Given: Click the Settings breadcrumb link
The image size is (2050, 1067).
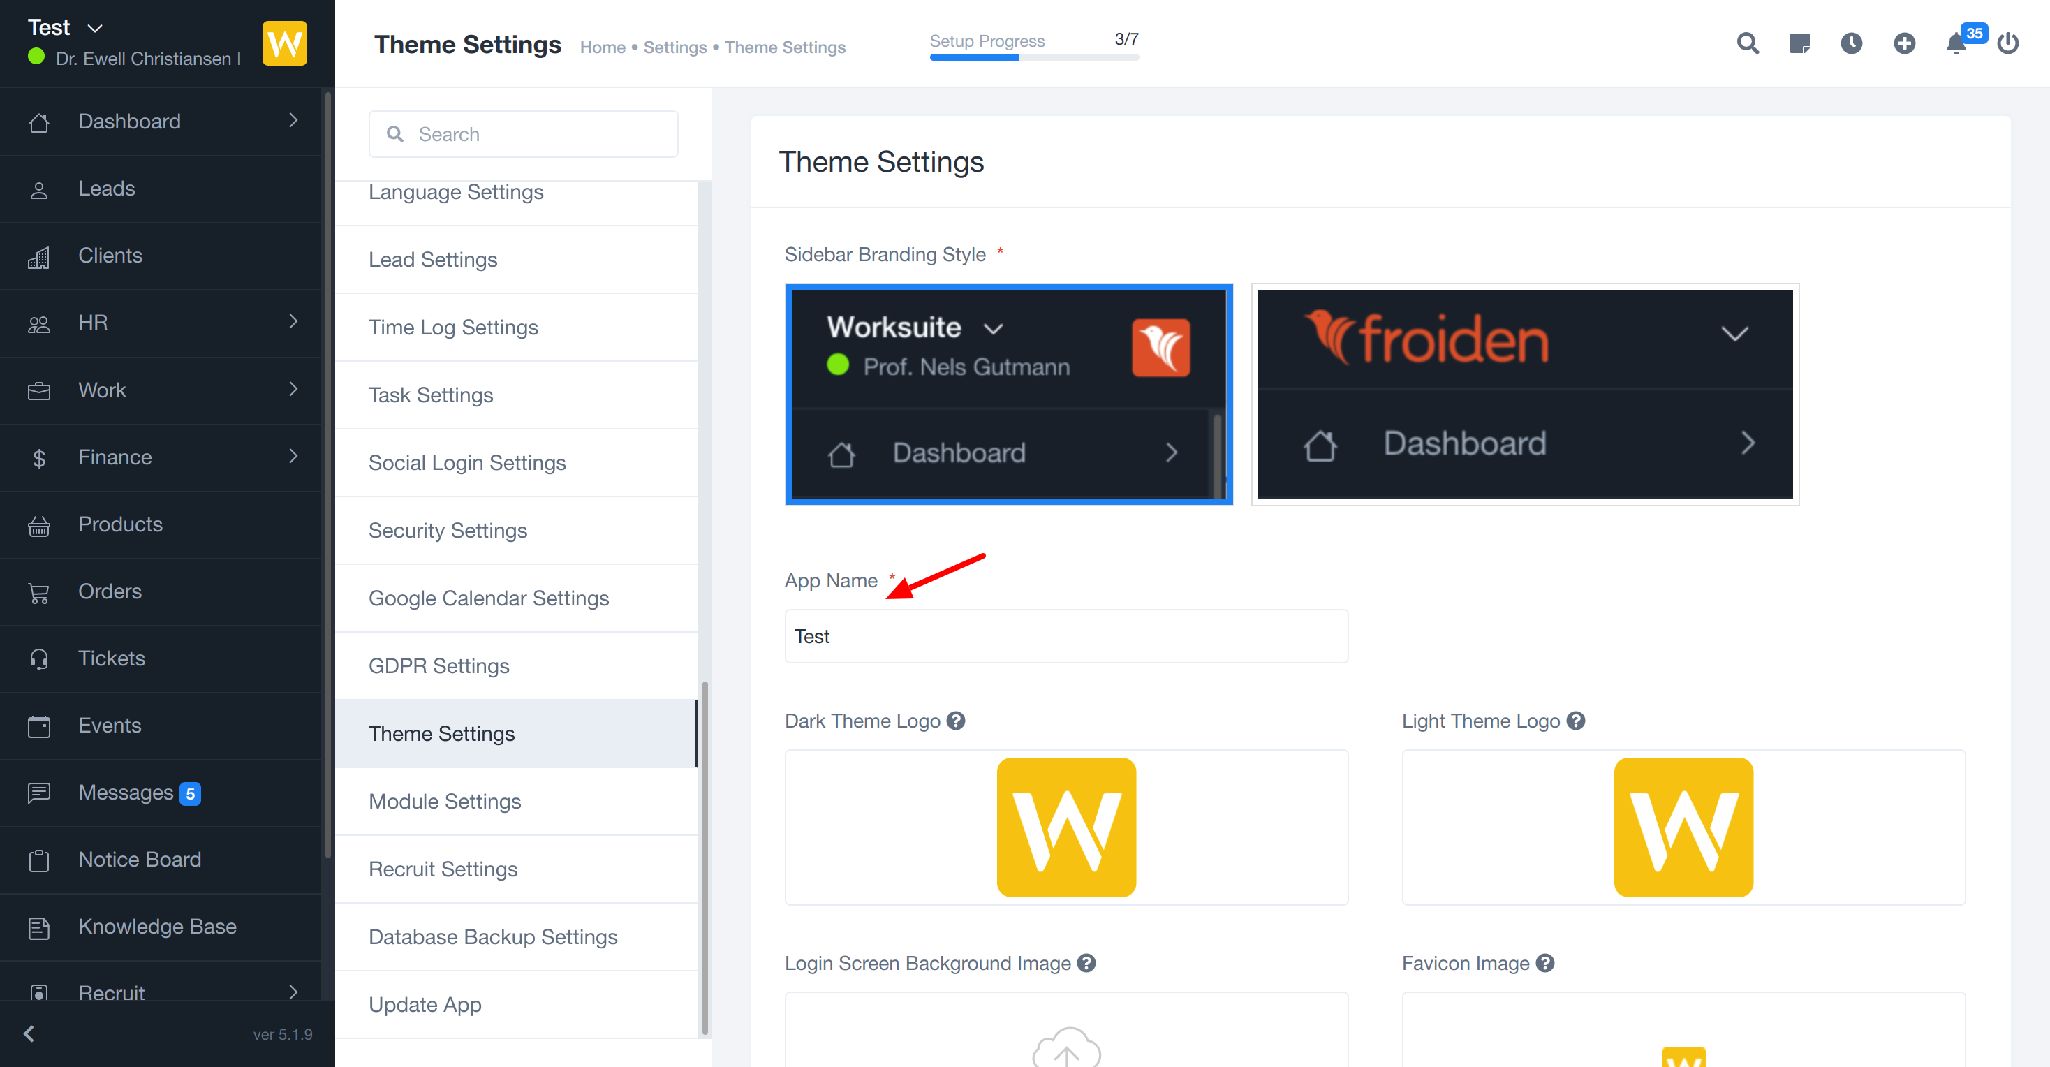Looking at the screenshot, I should [674, 47].
